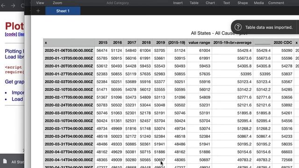This screenshot has width=299, height=168.
Task: Open the Zoom toolbar item
Action: (57, 3)
